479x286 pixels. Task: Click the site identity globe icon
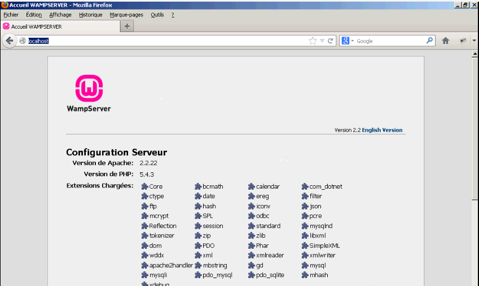[23, 41]
